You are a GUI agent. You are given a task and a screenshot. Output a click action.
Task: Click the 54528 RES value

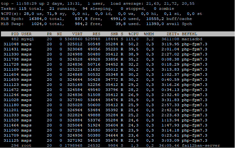(94, 140)
